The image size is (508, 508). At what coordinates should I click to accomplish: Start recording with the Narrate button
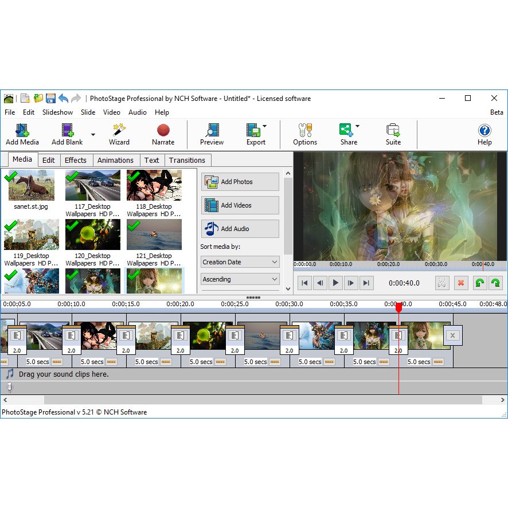coord(163,134)
